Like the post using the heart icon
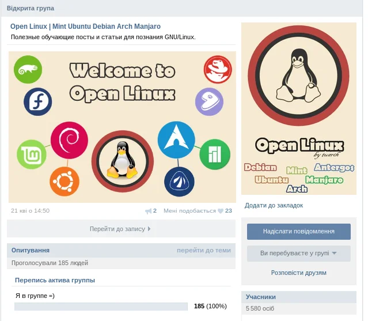 pos(221,211)
